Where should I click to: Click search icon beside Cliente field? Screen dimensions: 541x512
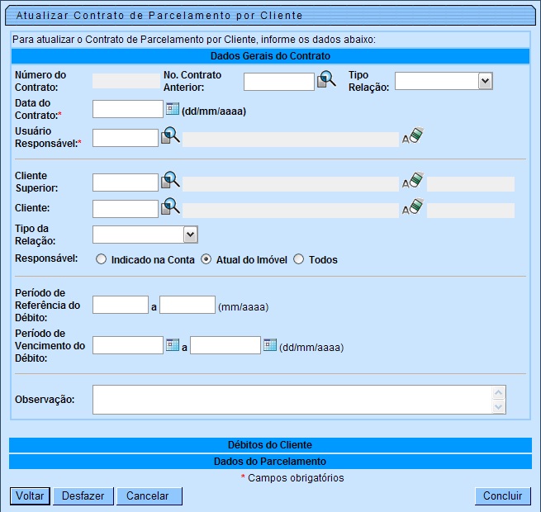click(170, 209)
